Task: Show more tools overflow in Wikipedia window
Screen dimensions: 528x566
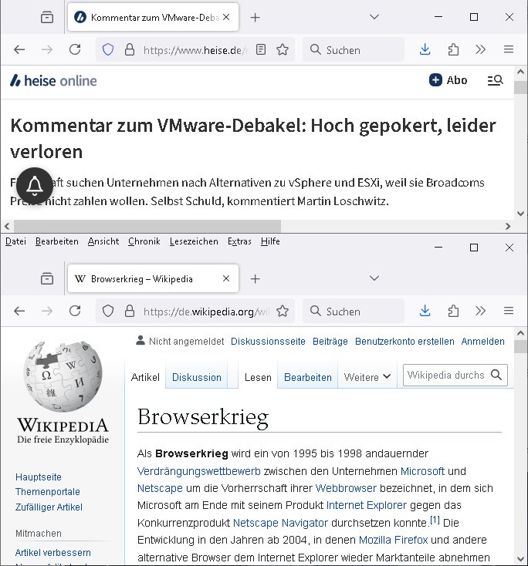Action: [x=481, y=311]
